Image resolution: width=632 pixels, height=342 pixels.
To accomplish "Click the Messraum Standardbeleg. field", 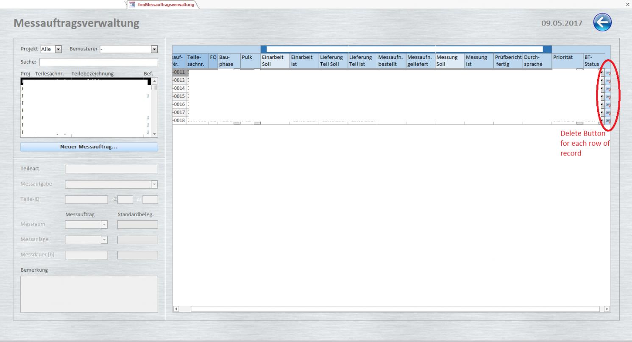I will [x=137, y=225].
